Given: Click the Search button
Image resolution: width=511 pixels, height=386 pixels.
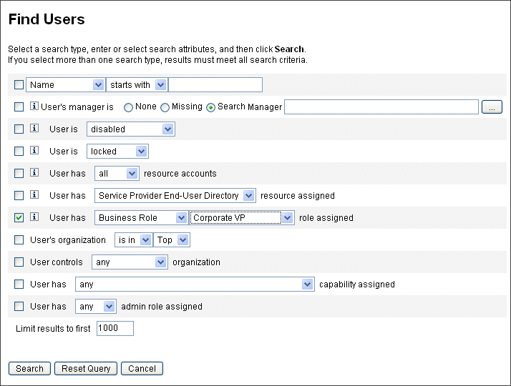Looking at the screenshot, I should click(29, 369).
